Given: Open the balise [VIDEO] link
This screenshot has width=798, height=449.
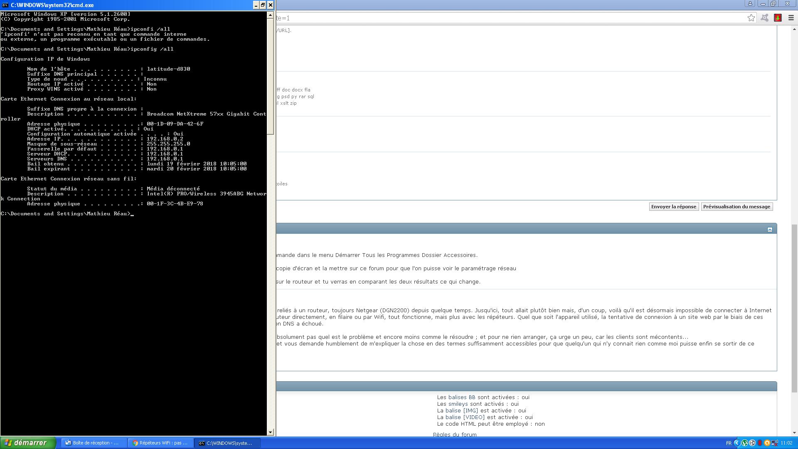Looking at the screenshot, I should 465,417.
